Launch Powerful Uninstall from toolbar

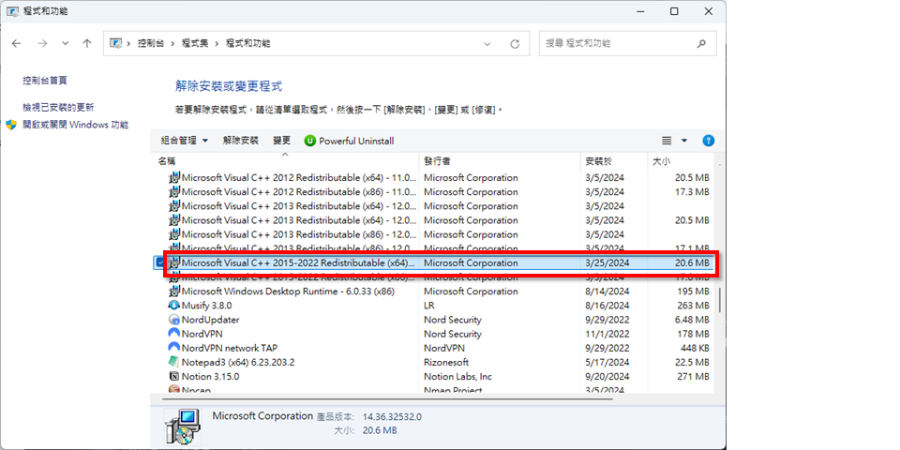349,141
